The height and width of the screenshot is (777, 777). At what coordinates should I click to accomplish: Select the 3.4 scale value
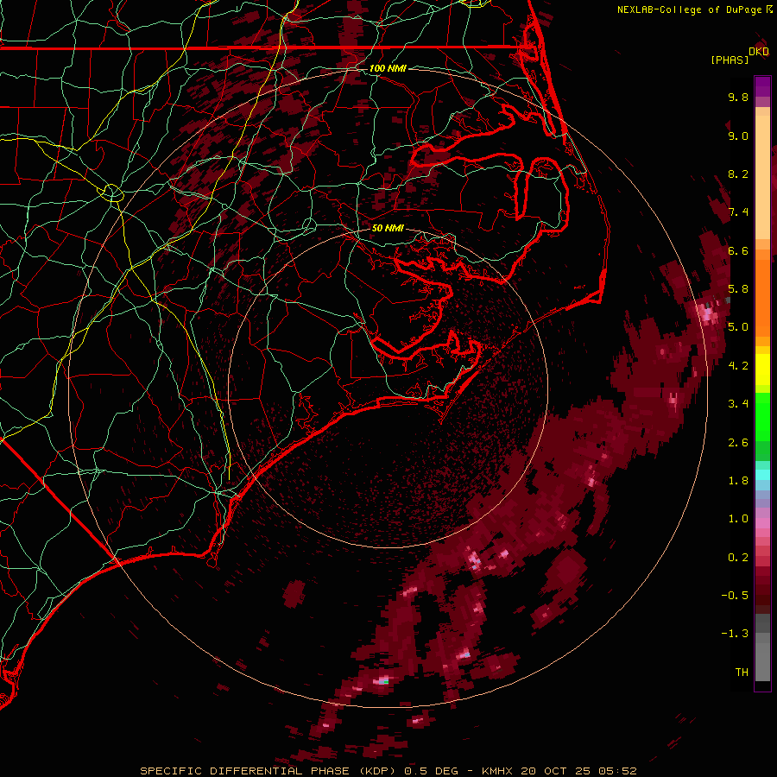(x=738, y=404)
